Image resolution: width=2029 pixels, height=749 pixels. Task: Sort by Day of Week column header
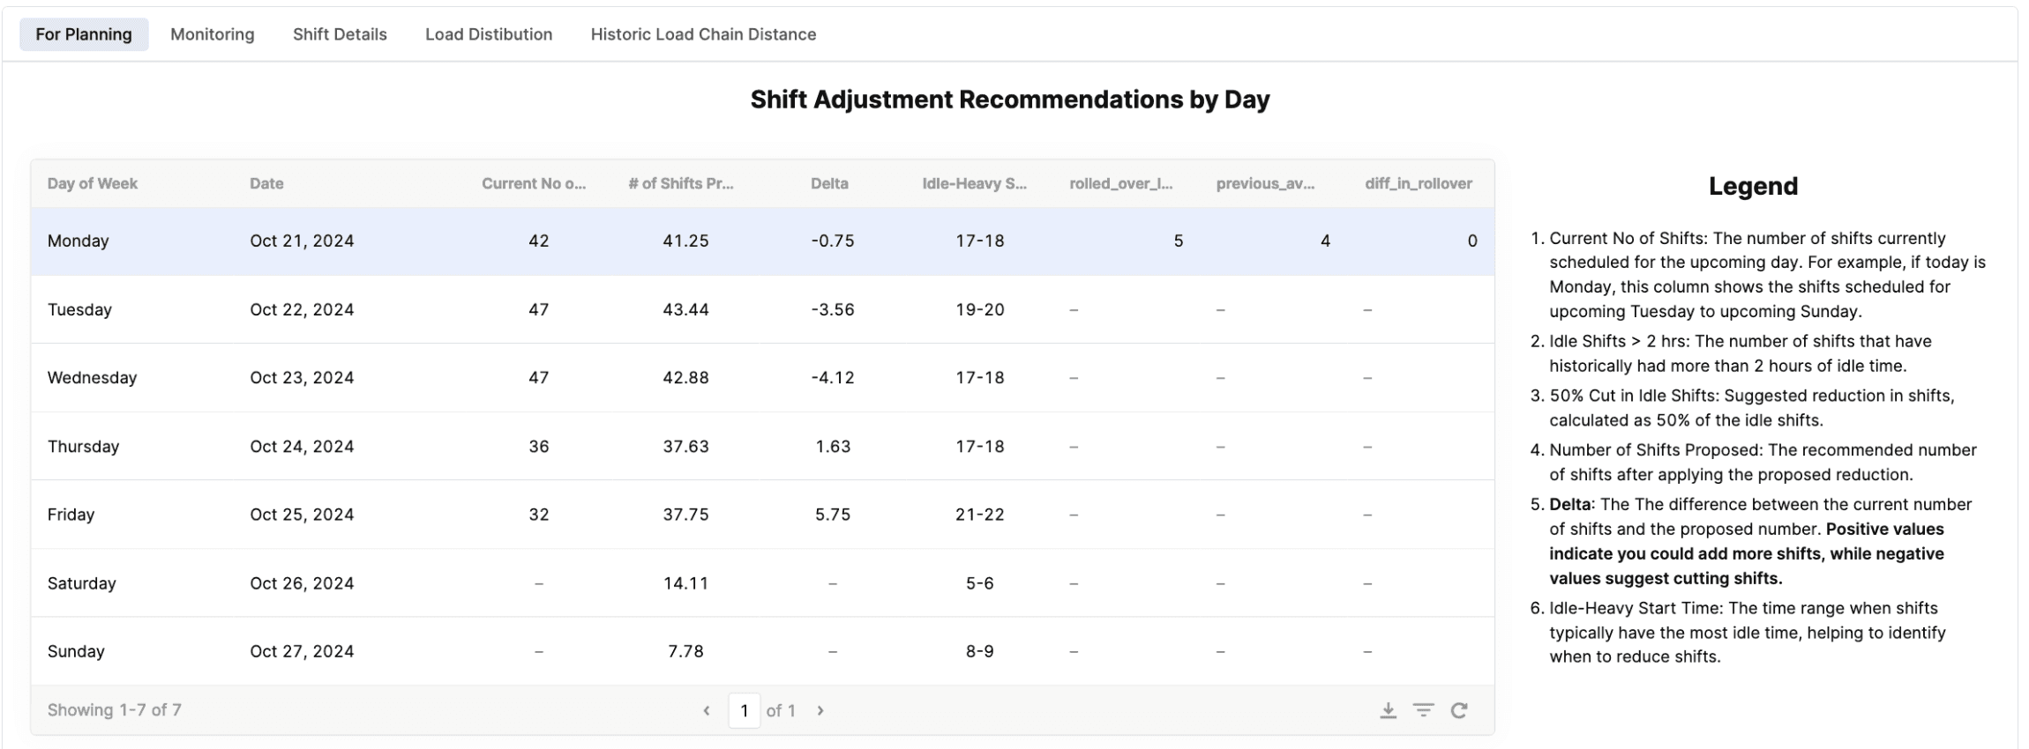click(x=93, y=183)
